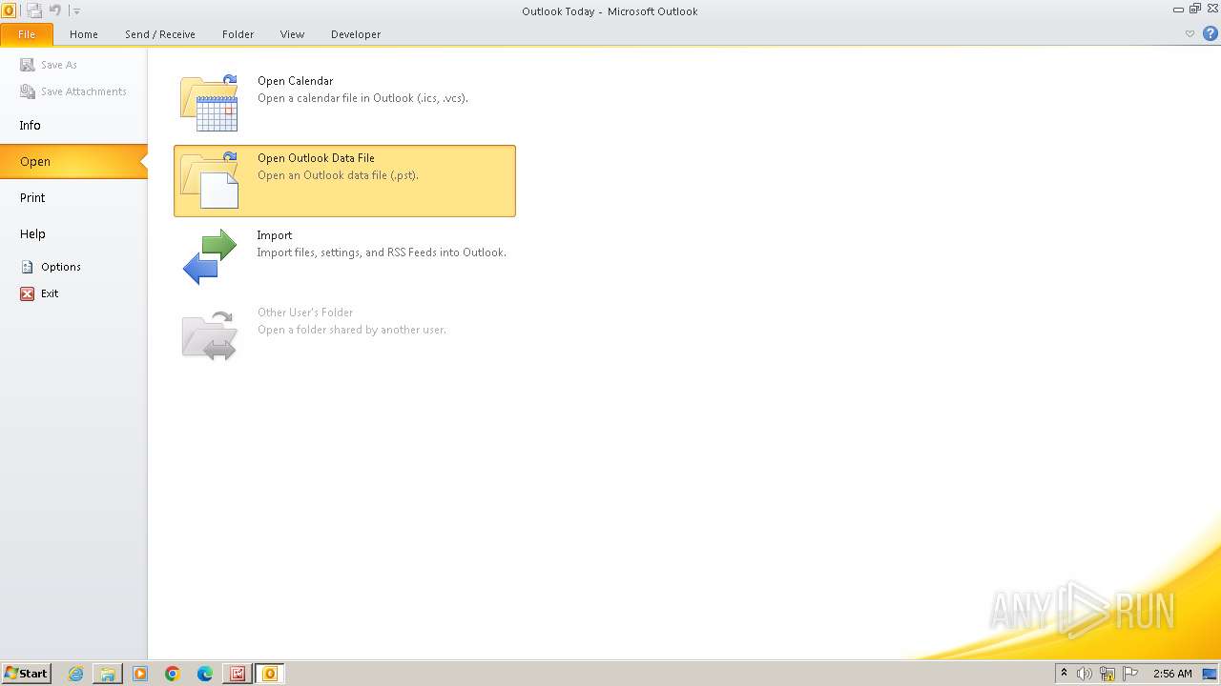This screenshot has width=1221, height=686.
Task: Click the Outlook application icon in title bar
Action: click(x=9, y=10)
